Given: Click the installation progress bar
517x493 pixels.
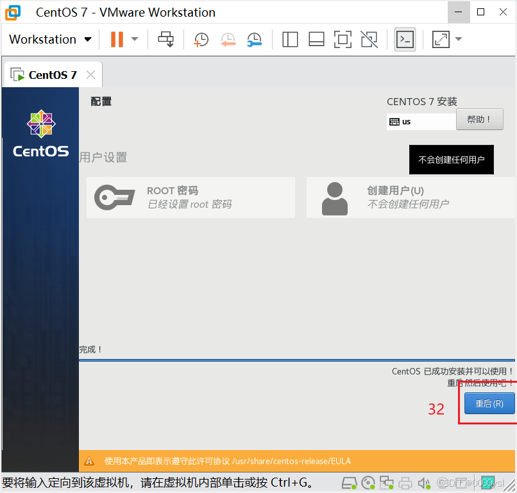Looking at the screenshot, I should tap(297, 360).
